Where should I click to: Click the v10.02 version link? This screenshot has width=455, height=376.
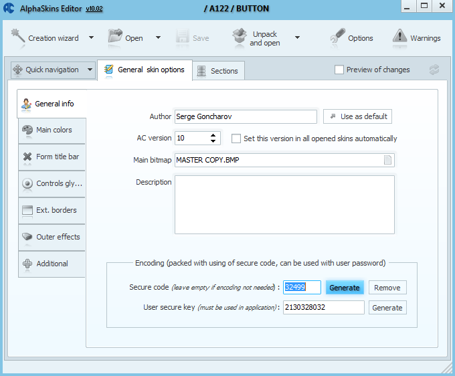point(94,9)
